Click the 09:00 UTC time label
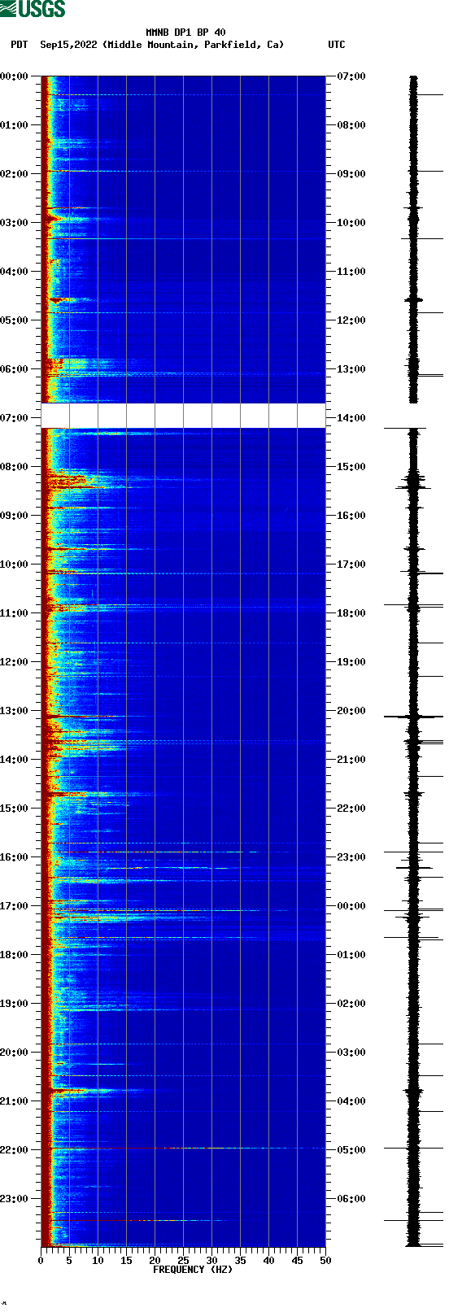The width and height of the screenshot is (449, 1312). click(351, 174)
